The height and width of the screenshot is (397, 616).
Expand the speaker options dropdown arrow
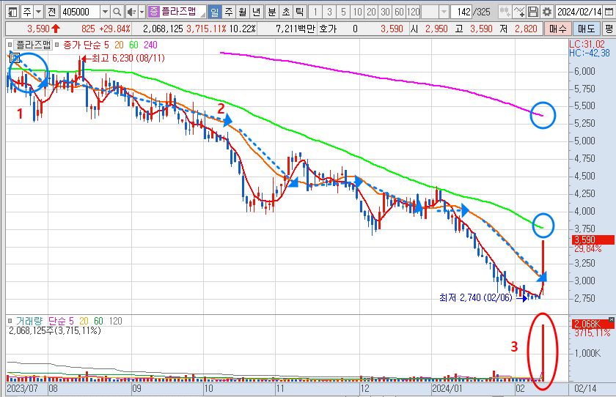(x=142, y=12)
